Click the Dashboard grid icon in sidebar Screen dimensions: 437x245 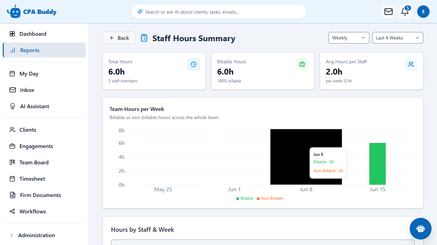point(12,34)
